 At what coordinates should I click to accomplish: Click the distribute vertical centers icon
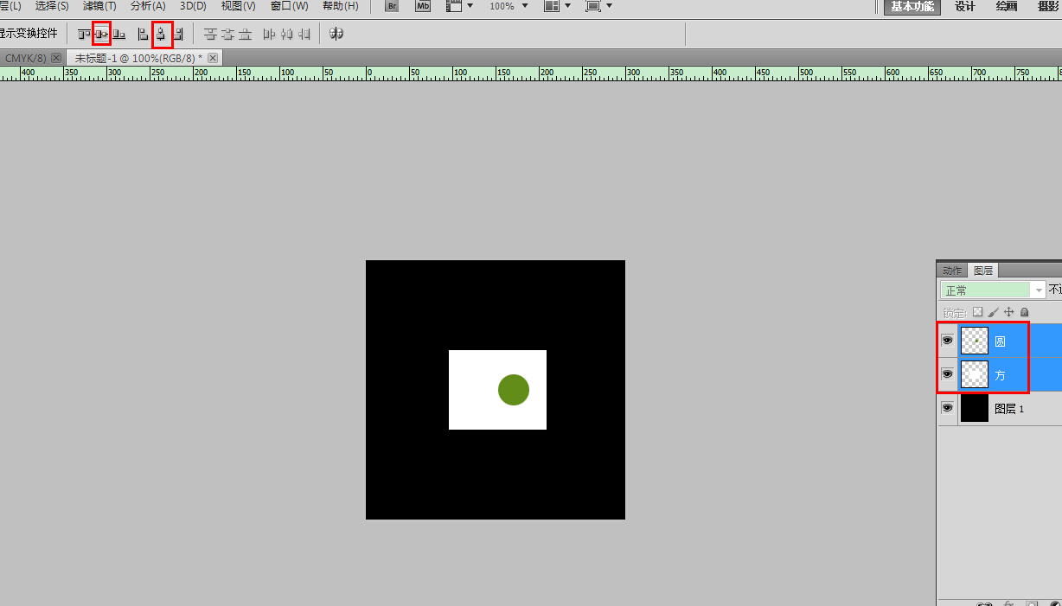(227, 35)
